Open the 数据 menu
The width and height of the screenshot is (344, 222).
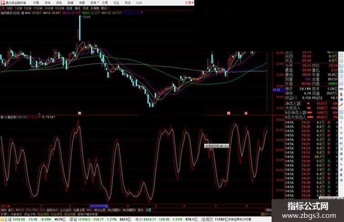click(70, 3)
